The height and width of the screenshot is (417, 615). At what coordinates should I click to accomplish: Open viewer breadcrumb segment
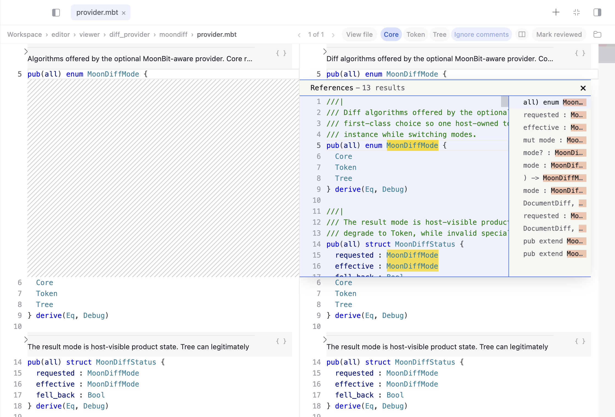(x=90, y=35)
